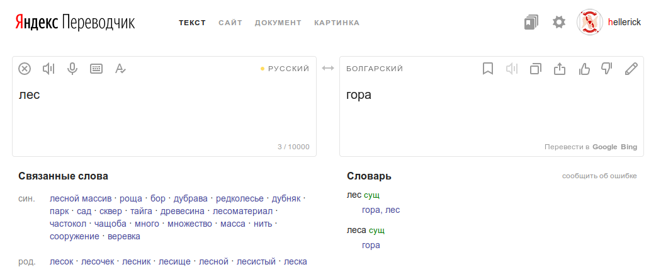Clear the source text with the X icon
The width and height of the screenshot is (656, 279).
point(25,69)
